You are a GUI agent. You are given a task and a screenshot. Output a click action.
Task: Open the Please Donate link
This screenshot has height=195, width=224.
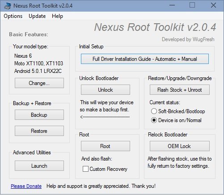[26, 186]
